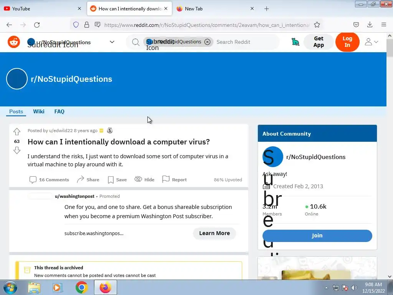The height and width of the screenshot is (295, 393).
Task: Share the post
Action: point(88,180)
